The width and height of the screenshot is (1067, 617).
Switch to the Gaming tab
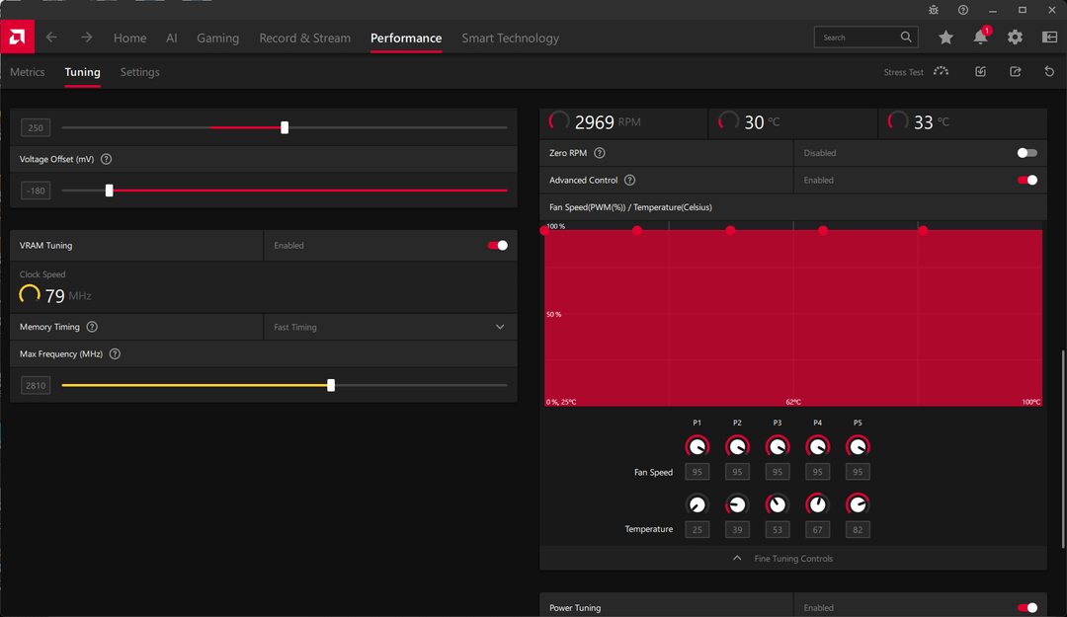click(217, 38)
